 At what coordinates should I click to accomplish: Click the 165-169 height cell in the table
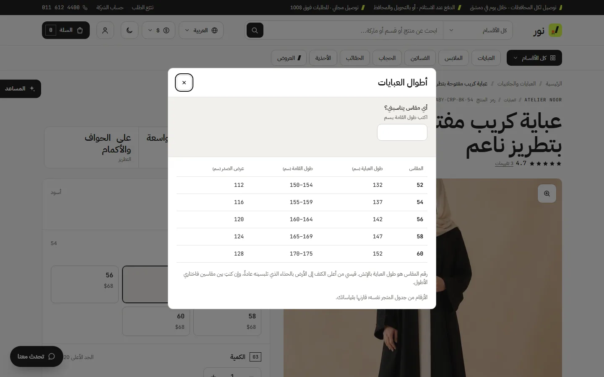click(301, 237)
